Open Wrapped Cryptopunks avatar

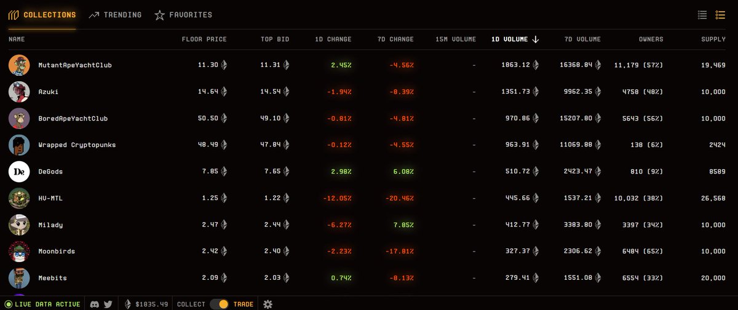[x=19, y=145]
